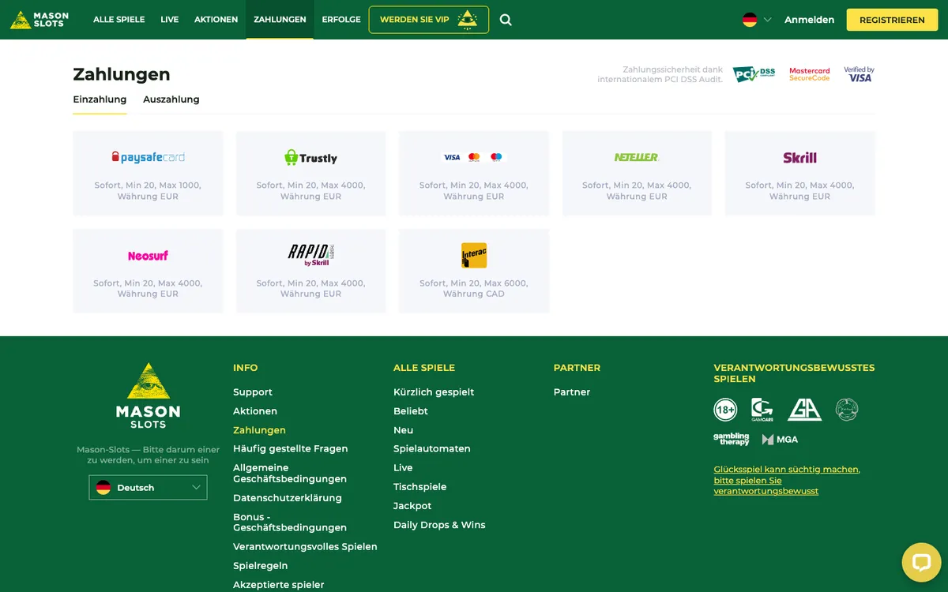Open the Kürzlich gespielt link
Image resolution: width=948 pixels, height=592 pixels.
pos(434,392)
